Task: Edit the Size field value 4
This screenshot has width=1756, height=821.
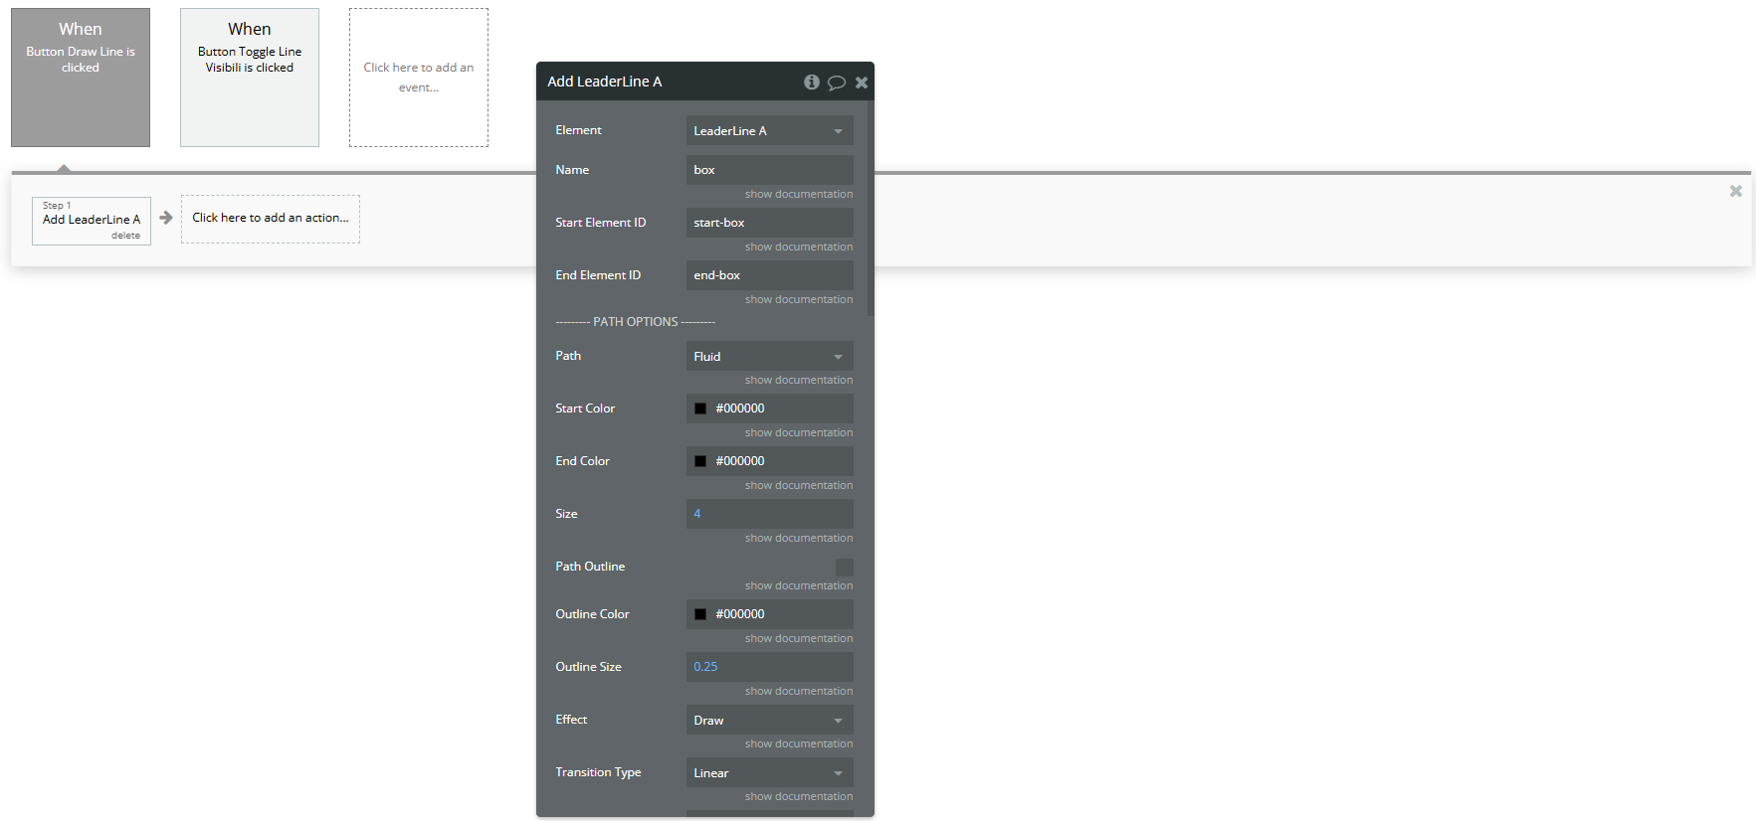Action: (770, 514)
